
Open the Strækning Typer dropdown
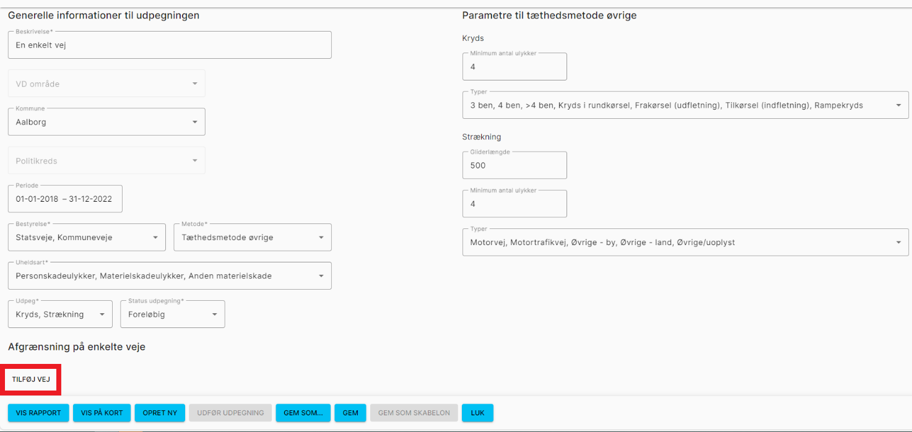[685, 243]
